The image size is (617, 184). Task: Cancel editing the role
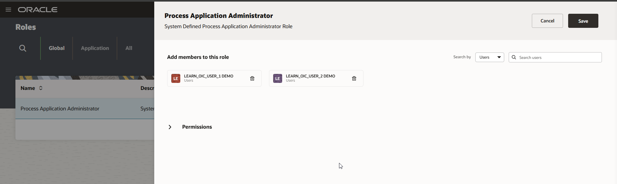coord(547,21)
